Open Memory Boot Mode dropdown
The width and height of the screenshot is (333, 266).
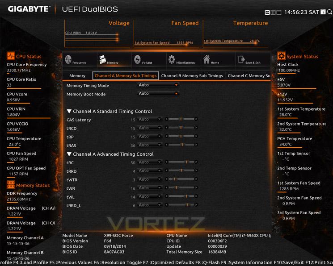(x=158, y=94)
